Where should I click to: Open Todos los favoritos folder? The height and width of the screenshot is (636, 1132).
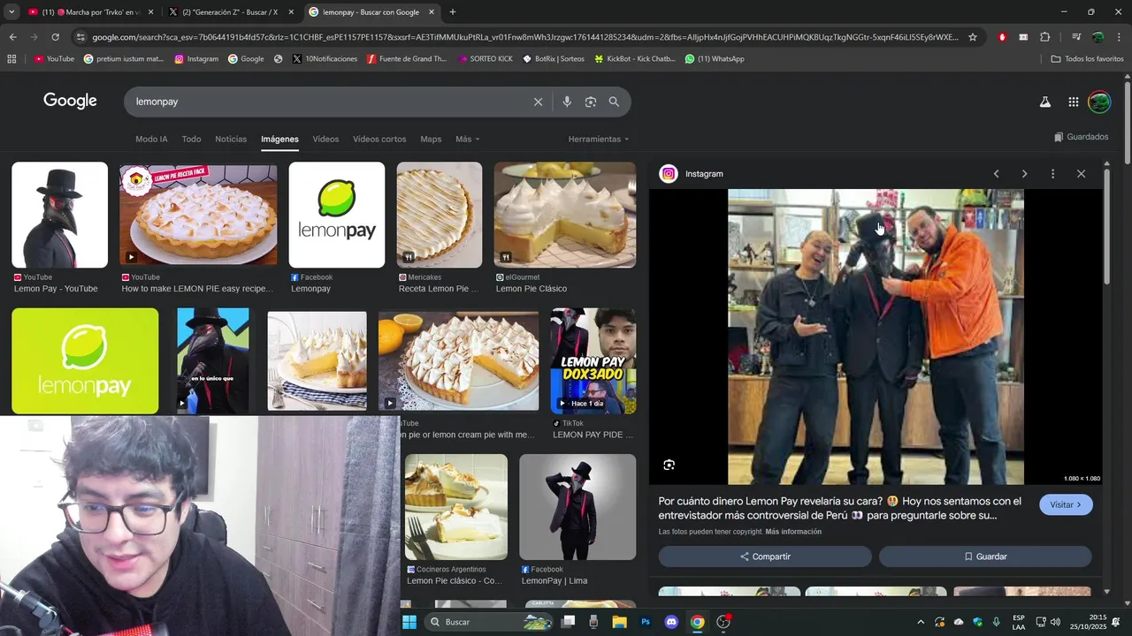1087,59
